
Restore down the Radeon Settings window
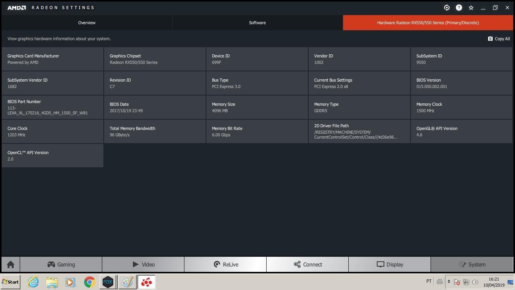coord(495,8)
